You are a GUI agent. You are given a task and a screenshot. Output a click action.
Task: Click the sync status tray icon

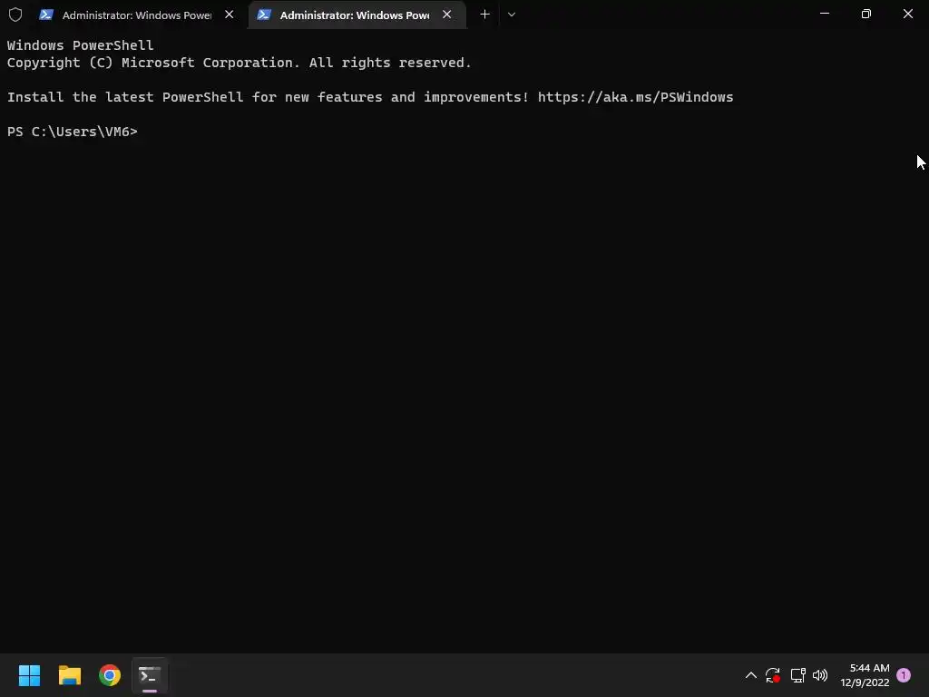[x=773, y=675]
